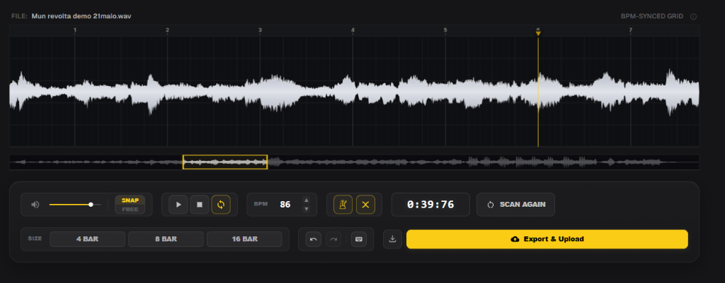Viewport: 725px width, 283px height.
Task: Start playback with the play button
Action: [178, 205]
